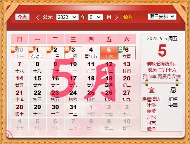Click the 日 Sunday column header
The image size is (190, 144).
[20, 39]
